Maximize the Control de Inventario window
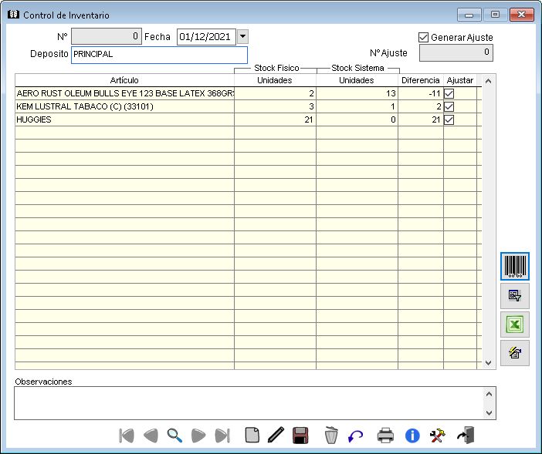 495,15
